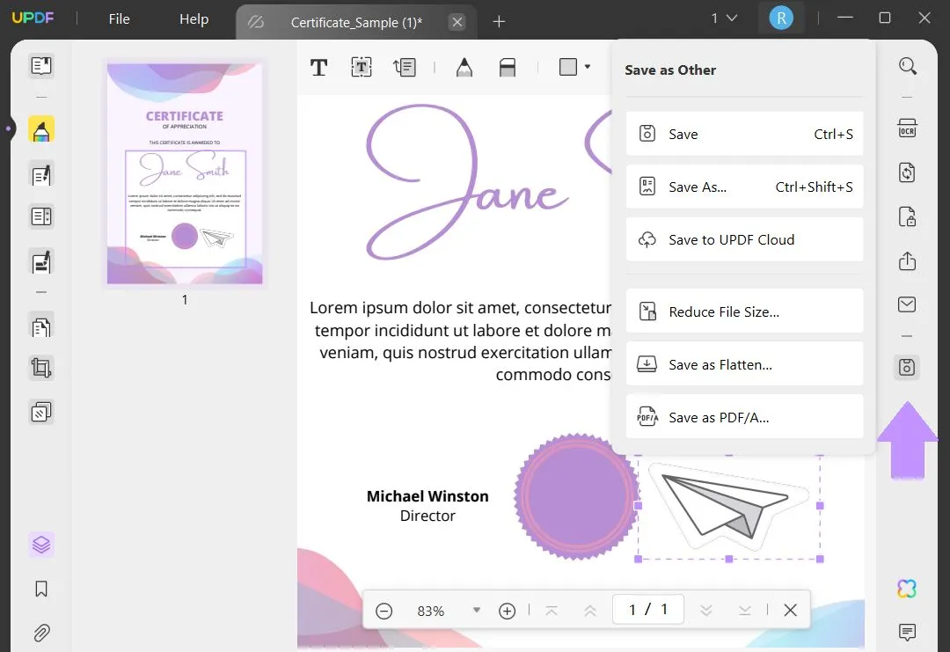Open the Share panel icon
The image size is (950, 652).
pos(907,260)
